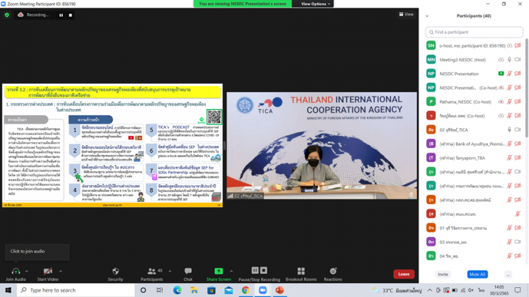
Task: Toggle microphone for Meeting3 NESDC host
Action: tap(509, 59)
